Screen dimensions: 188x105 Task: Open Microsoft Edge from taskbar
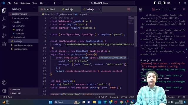pyautogui.click(x=105, y=102)
